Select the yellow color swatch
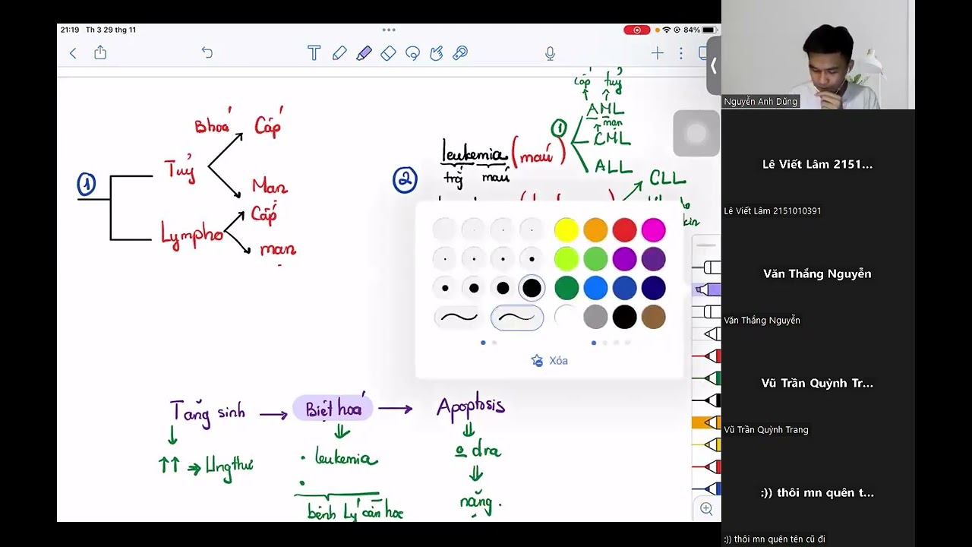The width and height of the screenshot is (972, 547). [566, 229]
